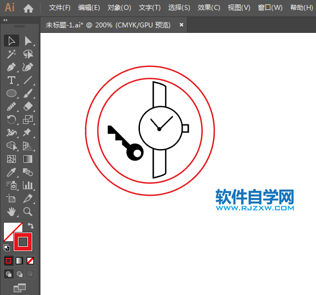Open the 视图(V) menu
Screen dimensions: 316x295
[x=239, y=8]
